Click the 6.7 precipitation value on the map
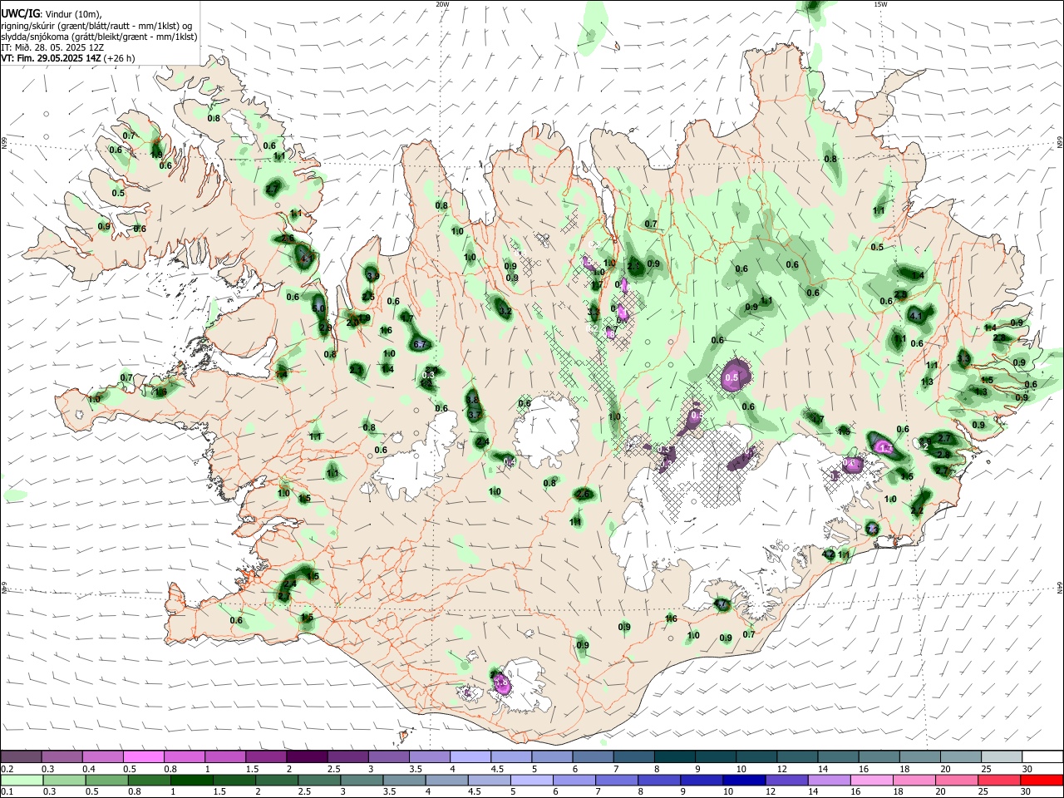This screenshot has height=798, width=1064. [x=420, y=344]
